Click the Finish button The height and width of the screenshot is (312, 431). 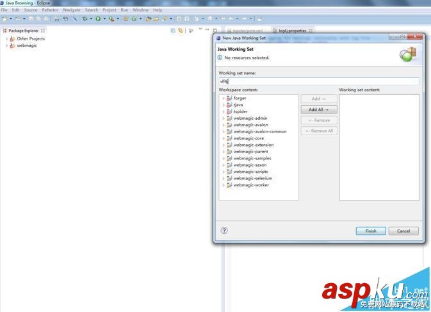point(371,231)
